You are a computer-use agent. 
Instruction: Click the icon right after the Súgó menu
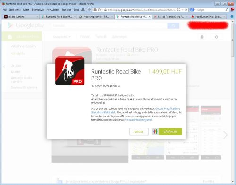point(83,10)
